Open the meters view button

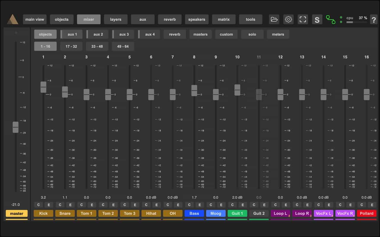tap(278, 34)
